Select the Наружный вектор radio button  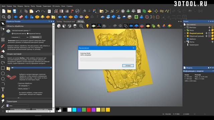28,33
